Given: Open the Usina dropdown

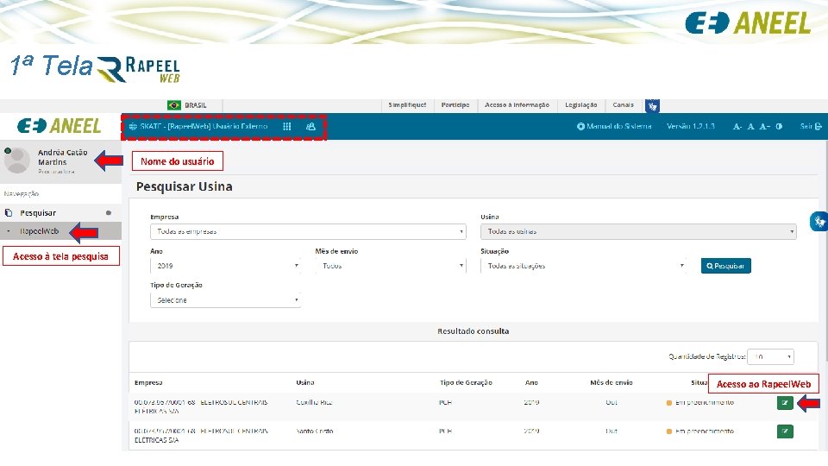Looking at the screenshot, I should click(638, 231).
